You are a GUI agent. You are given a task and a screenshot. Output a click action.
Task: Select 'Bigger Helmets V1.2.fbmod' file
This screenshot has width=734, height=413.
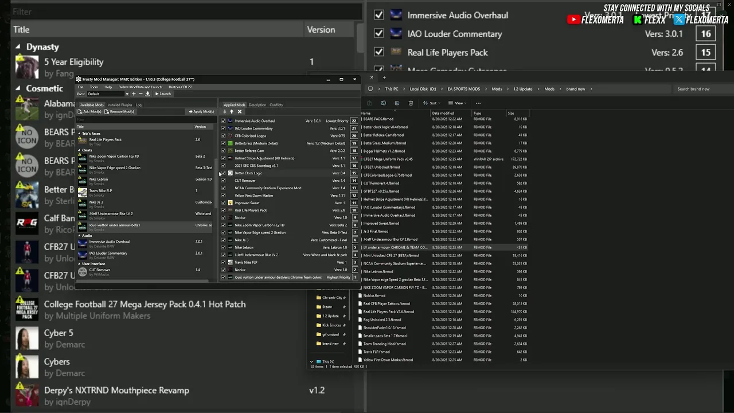click(x=384, y=151)
